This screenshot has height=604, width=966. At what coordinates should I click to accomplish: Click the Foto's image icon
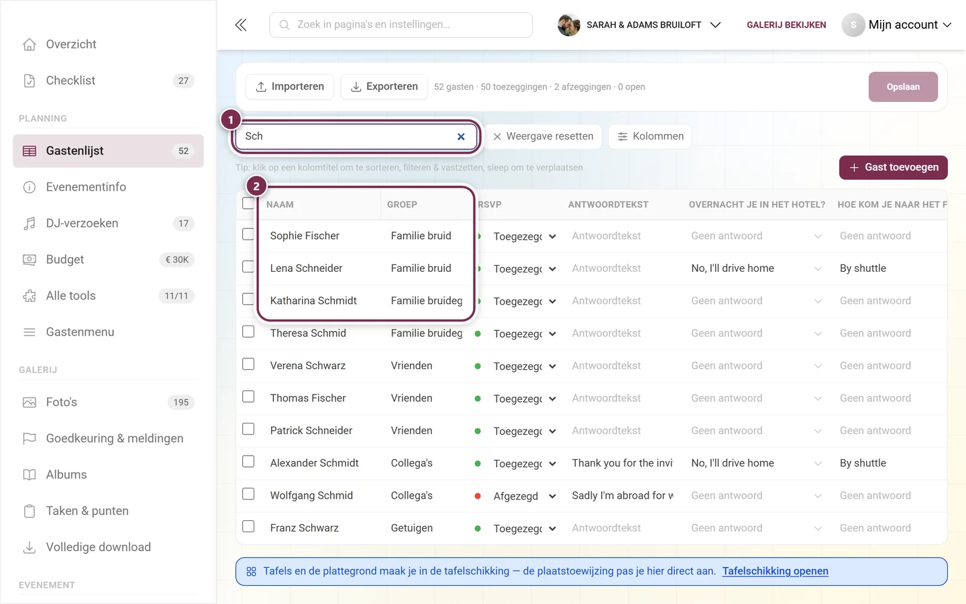click(x=30, y=403)
